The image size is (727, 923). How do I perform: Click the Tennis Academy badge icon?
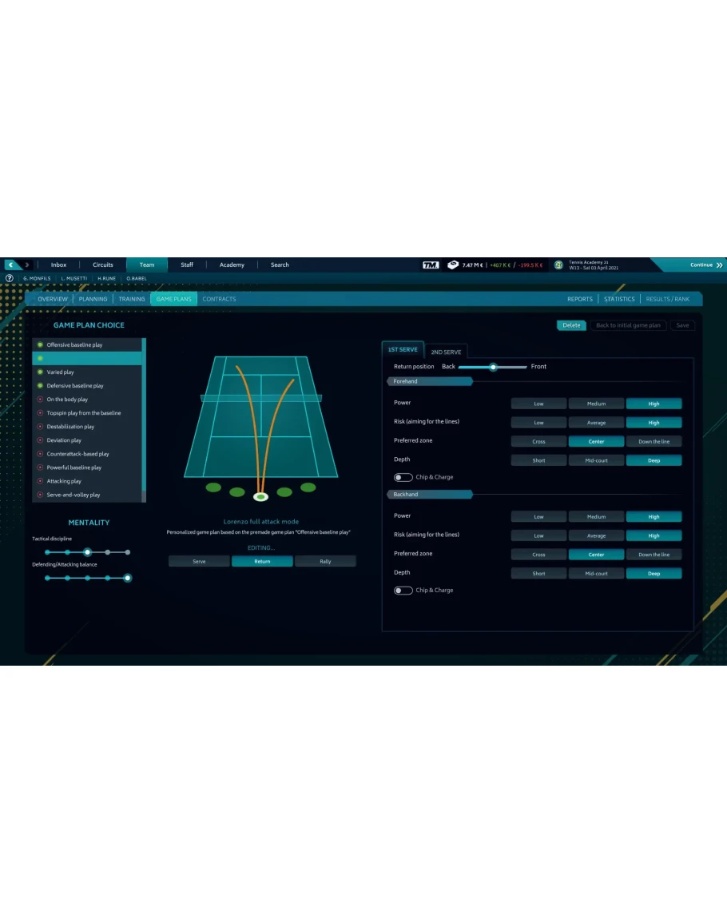559,265
